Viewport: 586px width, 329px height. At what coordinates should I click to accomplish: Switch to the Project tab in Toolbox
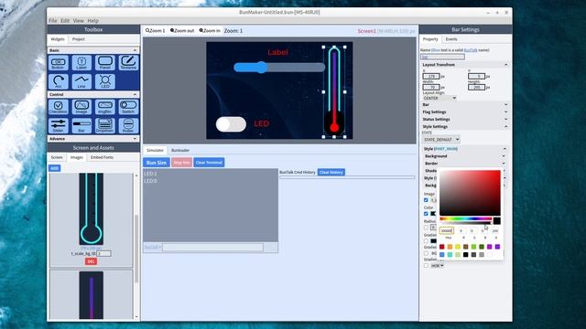tap(79, 39)
